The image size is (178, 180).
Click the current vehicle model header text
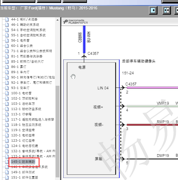click(49, 8)
